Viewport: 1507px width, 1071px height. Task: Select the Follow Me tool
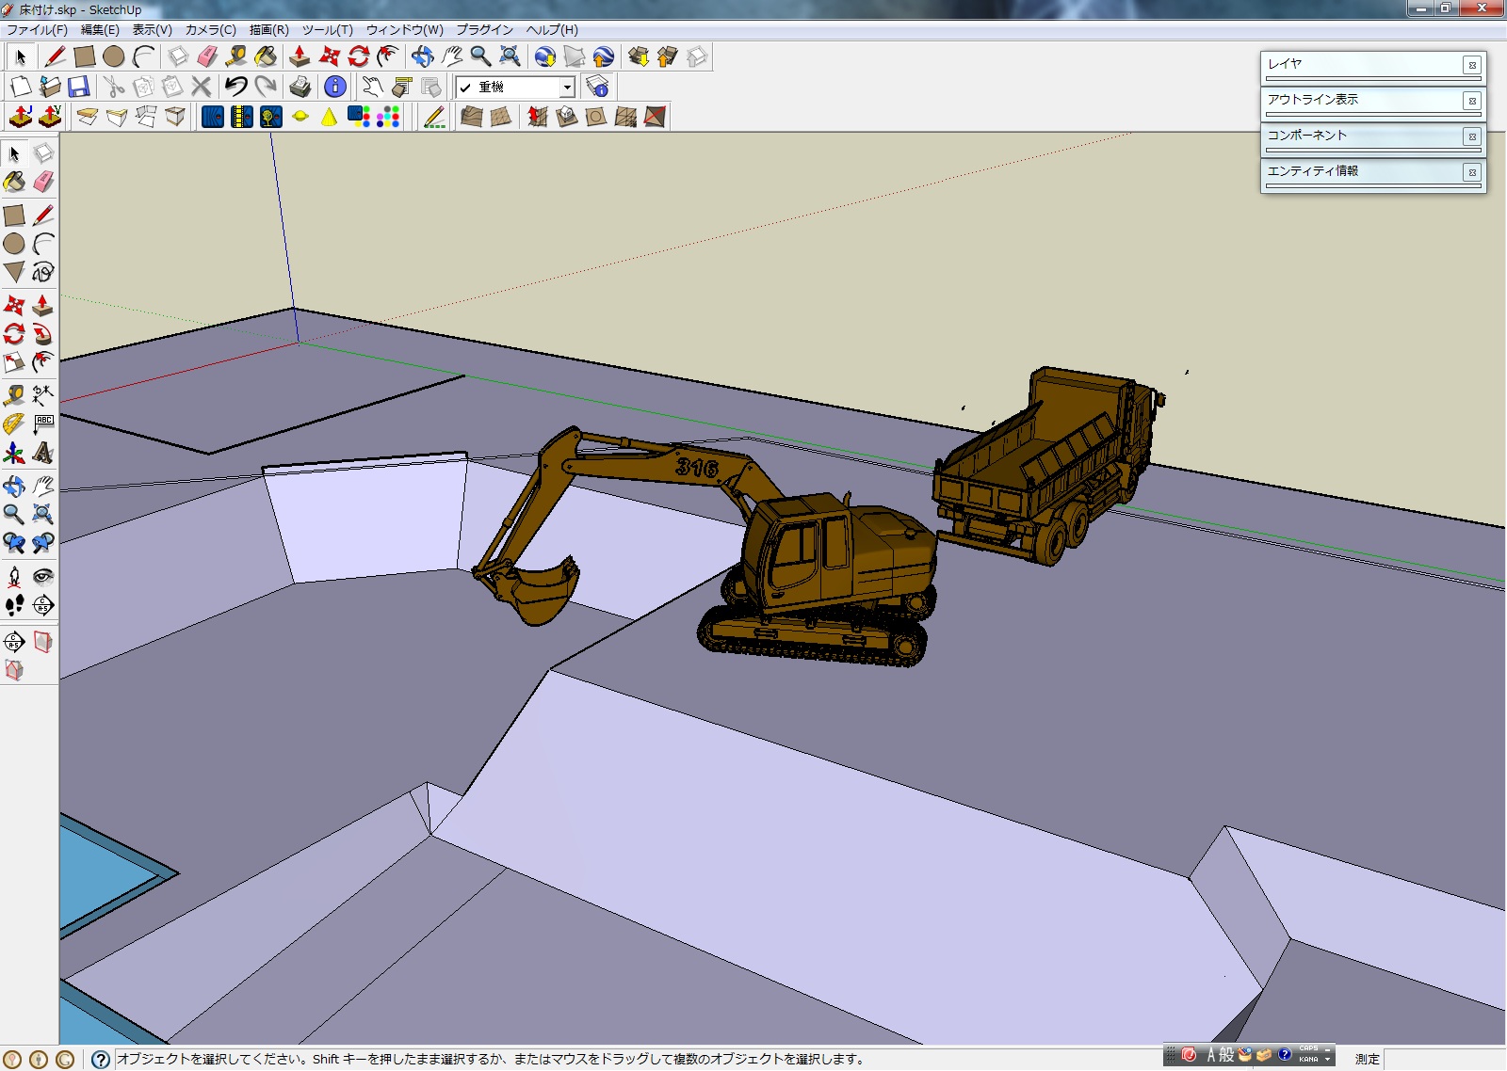(42, 334)
